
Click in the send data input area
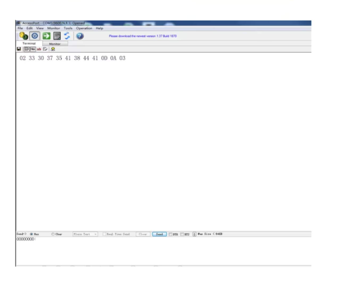coord(160,250)
